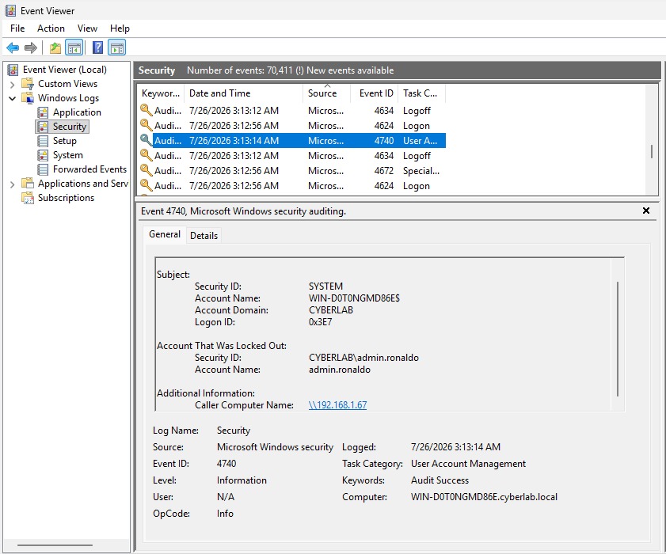
Task: Click key icon of 3:13:12 AM Logoff first row
Action: point(147,110)
